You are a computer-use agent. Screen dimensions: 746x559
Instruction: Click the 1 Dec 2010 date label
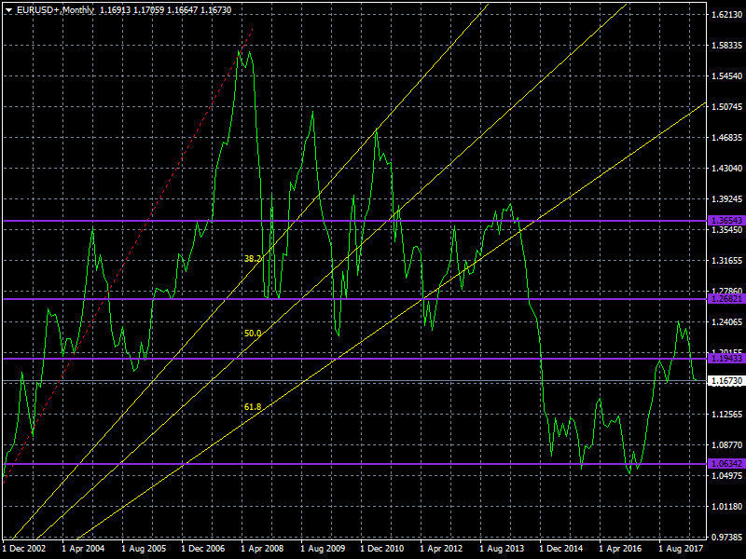[x=382, y=549]
